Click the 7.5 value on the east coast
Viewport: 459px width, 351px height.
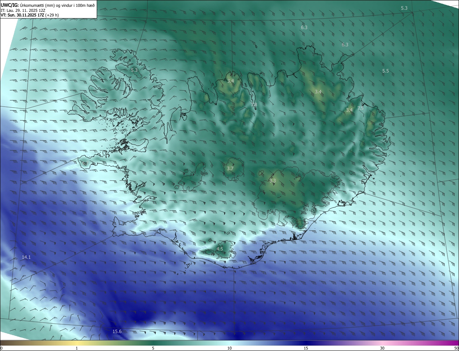(360, 108)
